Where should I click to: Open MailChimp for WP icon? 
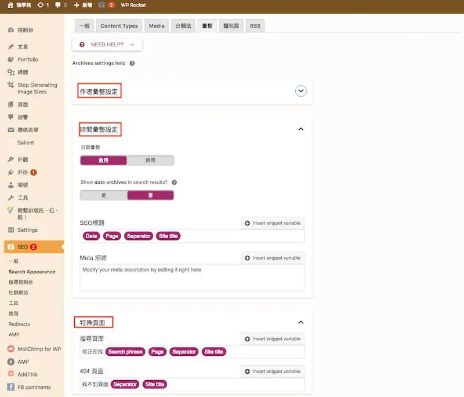click(x=11, y=349)
